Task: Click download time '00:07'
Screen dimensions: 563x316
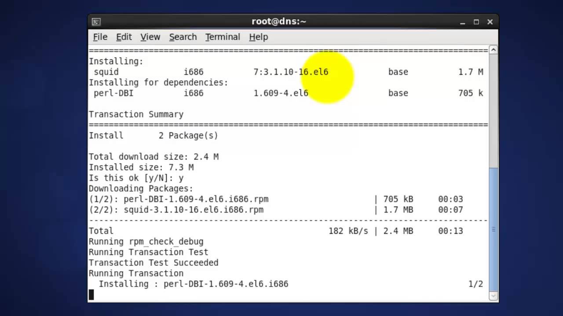Action: (x=450, y=209)
